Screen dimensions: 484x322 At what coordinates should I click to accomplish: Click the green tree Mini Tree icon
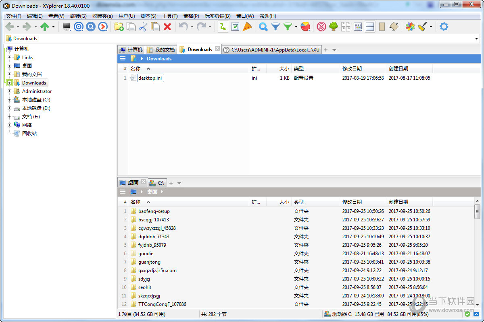(334, 27)
